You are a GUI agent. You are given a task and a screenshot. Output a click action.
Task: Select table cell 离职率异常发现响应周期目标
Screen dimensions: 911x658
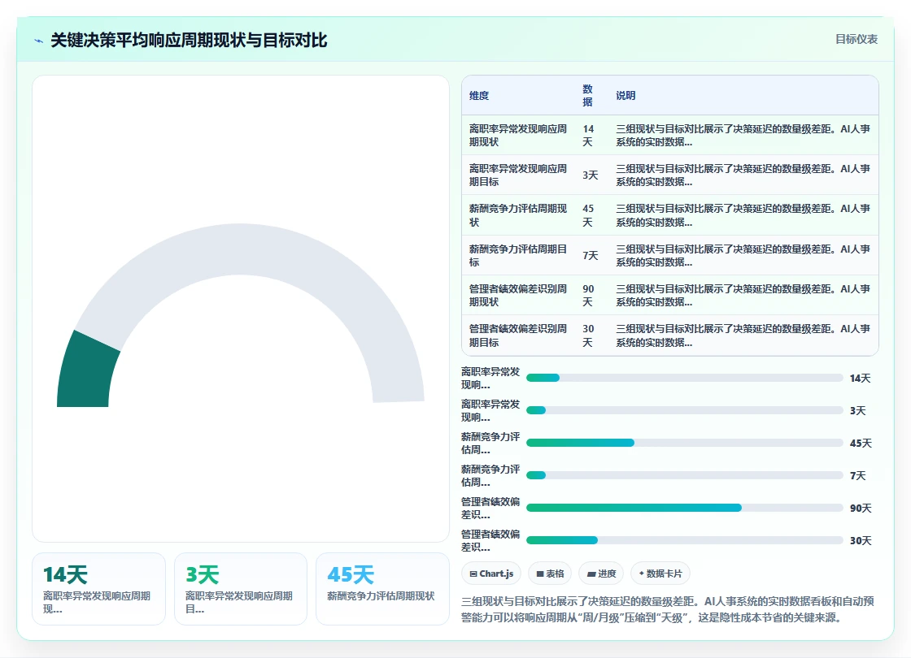pyautogui.click(x=518, y=175)
